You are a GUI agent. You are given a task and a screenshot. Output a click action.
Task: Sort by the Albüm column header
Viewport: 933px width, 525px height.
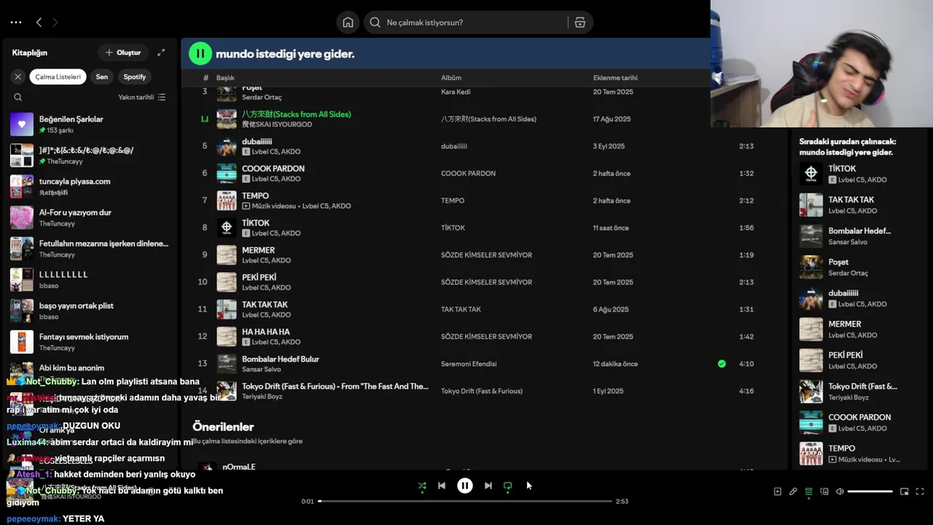(x=451, y=77)
